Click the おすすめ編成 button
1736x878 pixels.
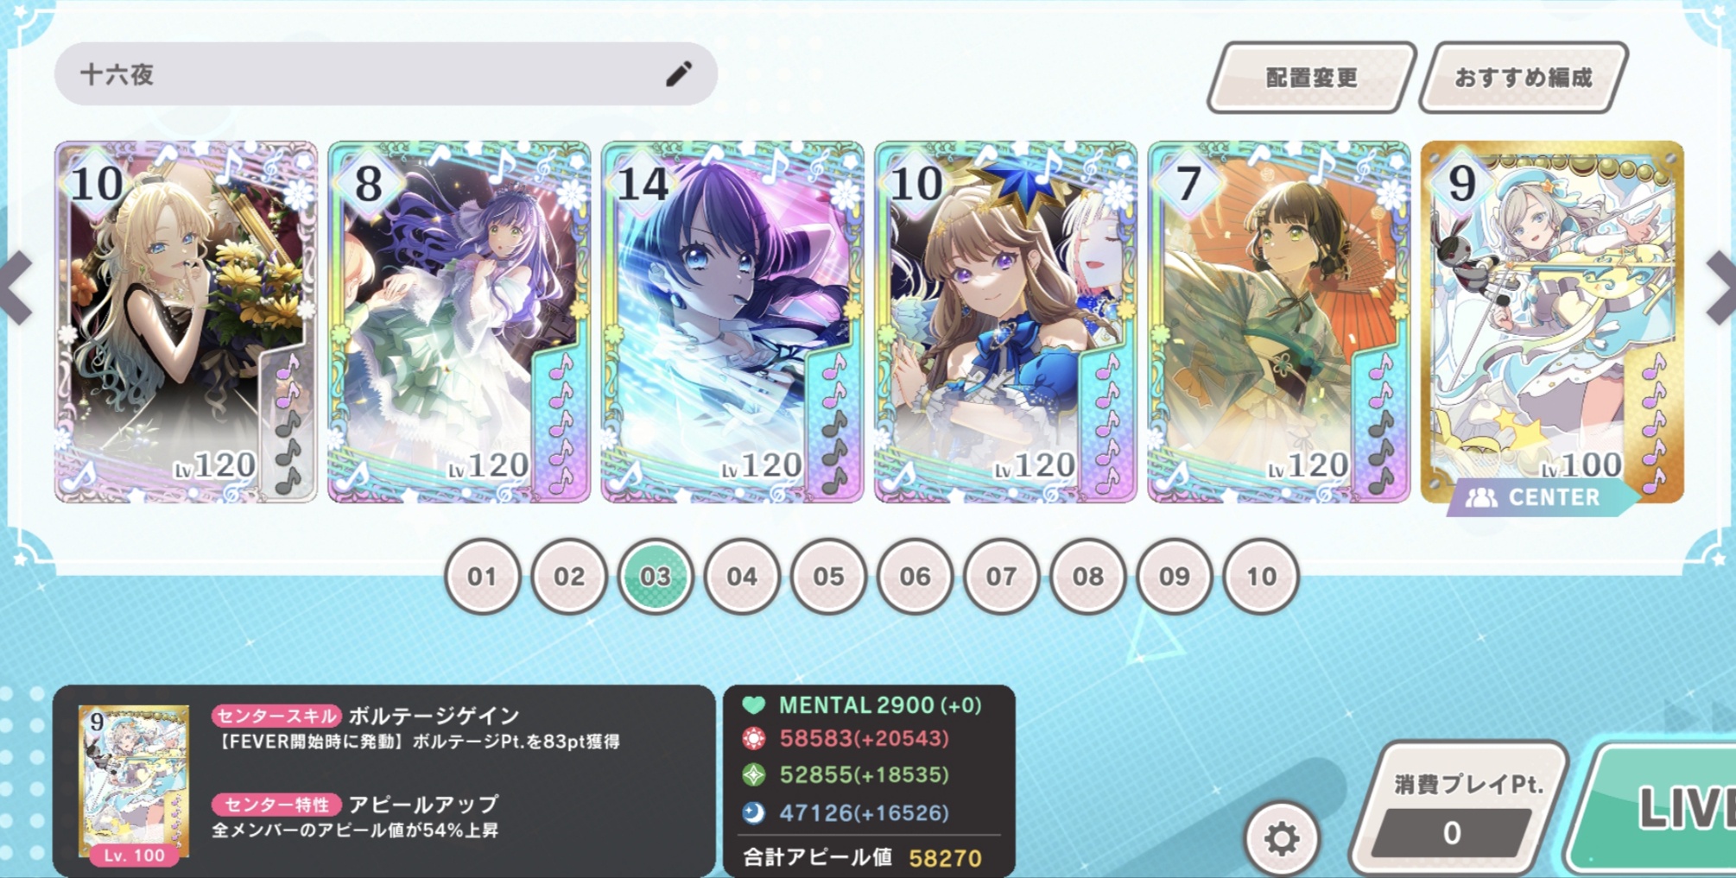pos(1524,78)
